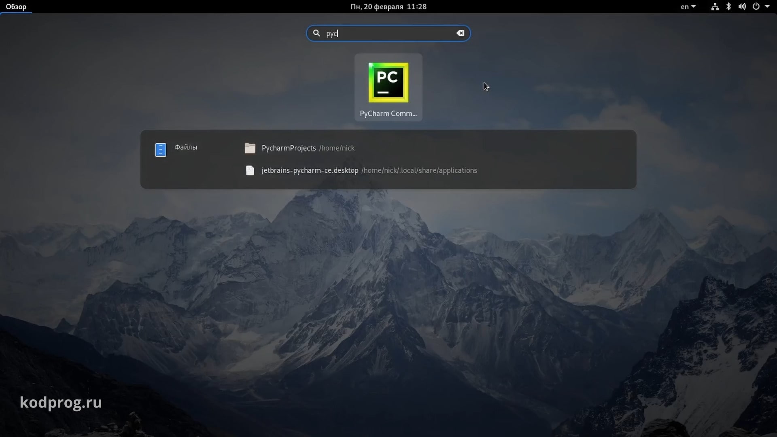Click the Bluetooth icon in top bar
This screenshot has width=777, height=437.
[728, 6]
